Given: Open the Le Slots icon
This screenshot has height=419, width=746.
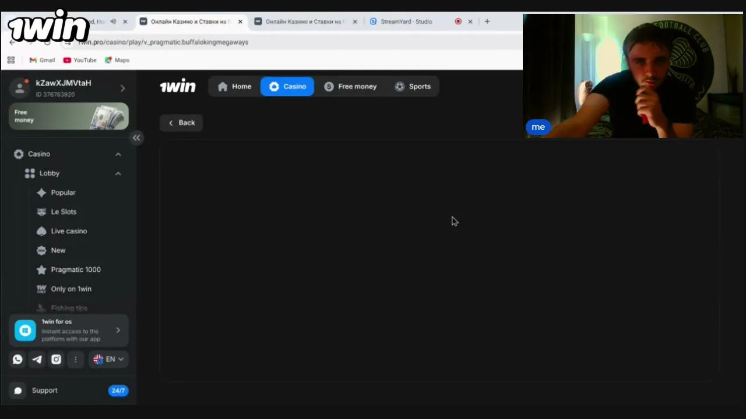Looking at the screenshot, I should 41,212.
